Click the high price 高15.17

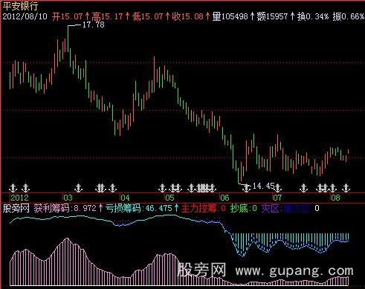107,16
